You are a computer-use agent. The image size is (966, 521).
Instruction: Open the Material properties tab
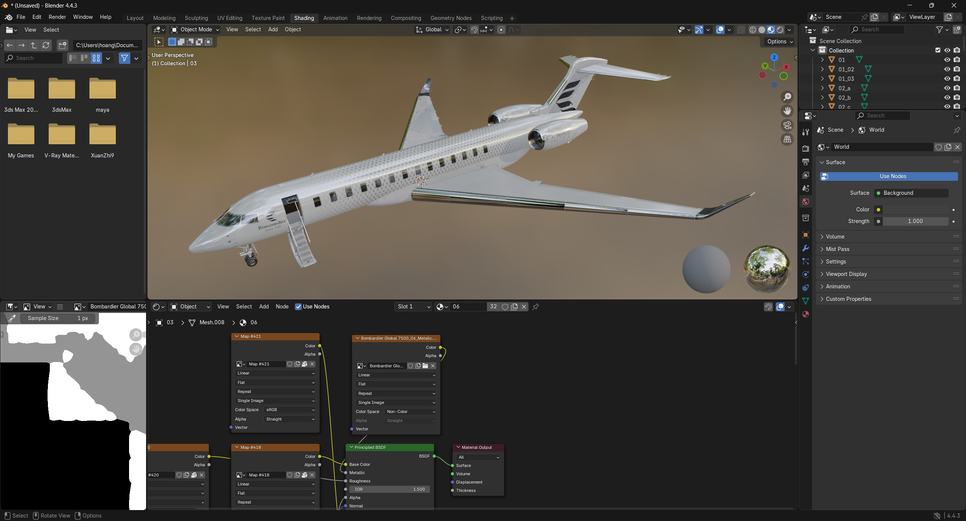(x=806, y=314)
